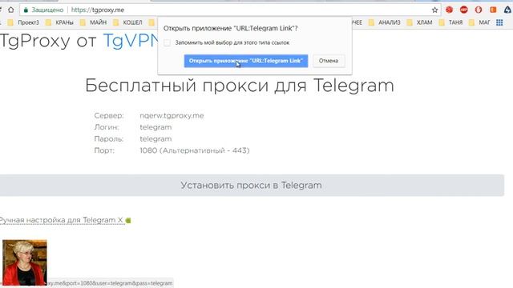Viewport: 513px width, 288px height.
Task: Click the server value nqerw.tgproxy.me
Action: pos(172,115)
